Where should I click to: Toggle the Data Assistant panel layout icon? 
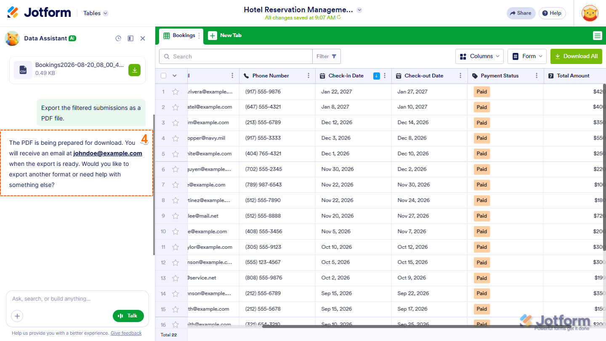(130, 38)
